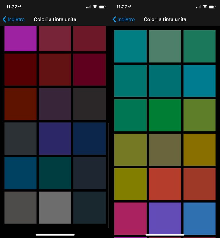Select the deep burgundy swatch above charcoal

point(89,70)
